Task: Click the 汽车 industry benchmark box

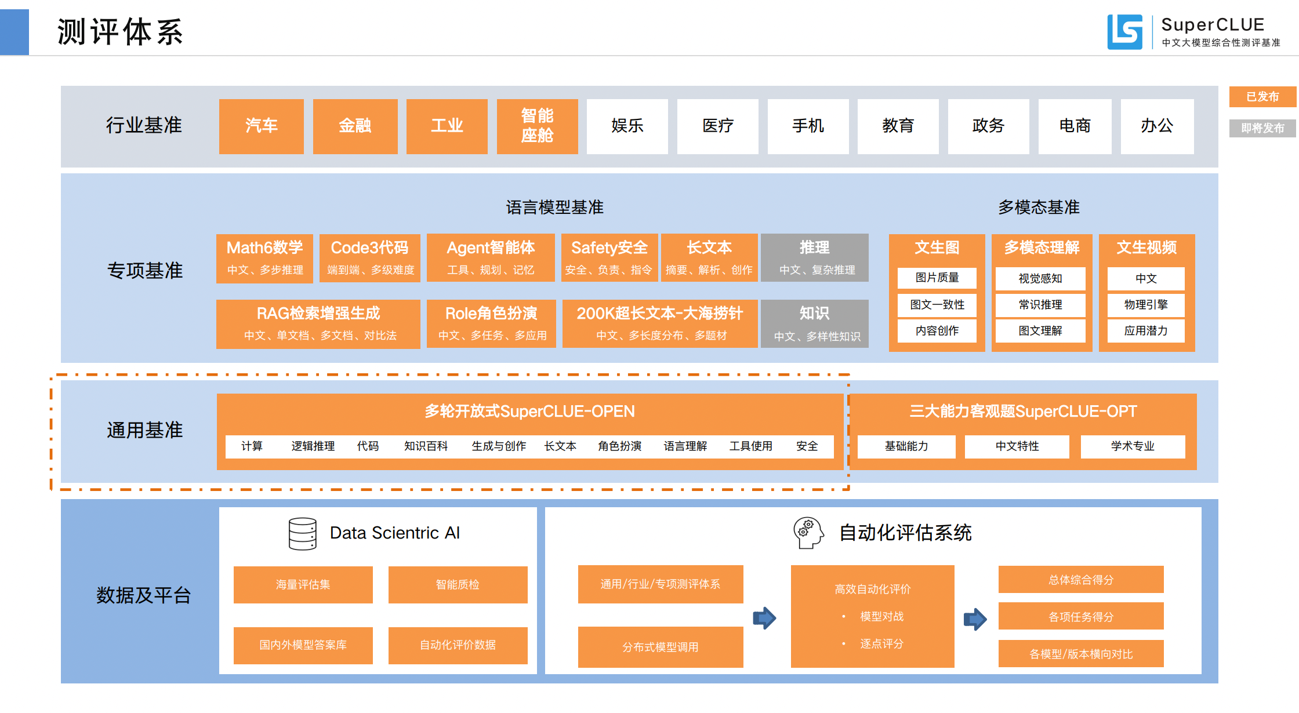Action: 261,126
